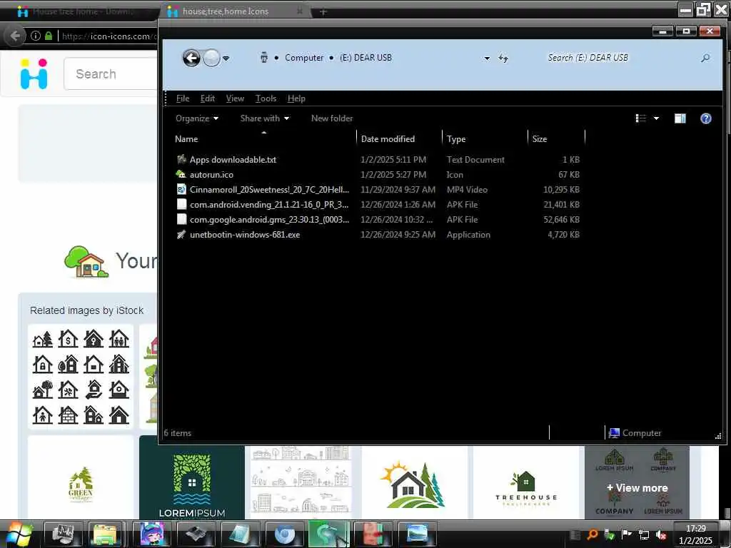The image size is (731, 548).
Task: Click the magnifier icon in Explorer search
Action: tap(705, 58)
